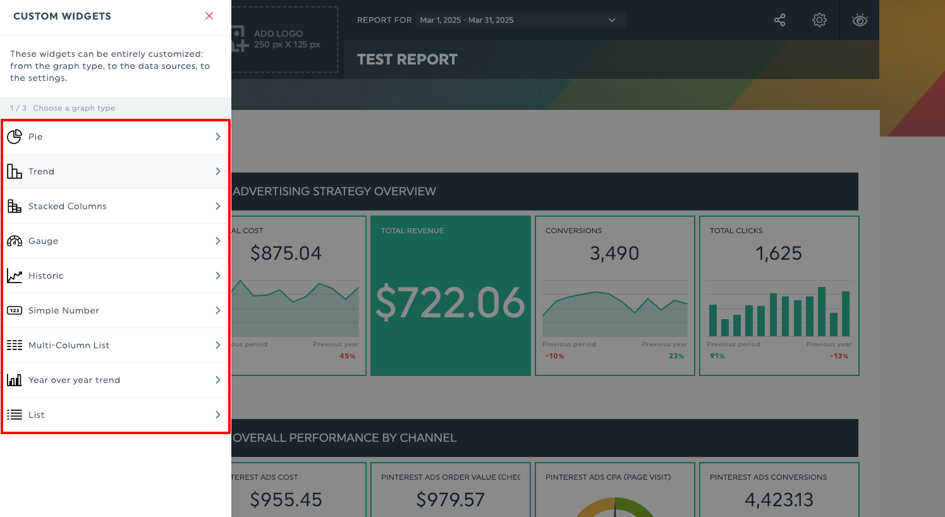Toggle the report preview eye icon

click(x=860, y=20)
